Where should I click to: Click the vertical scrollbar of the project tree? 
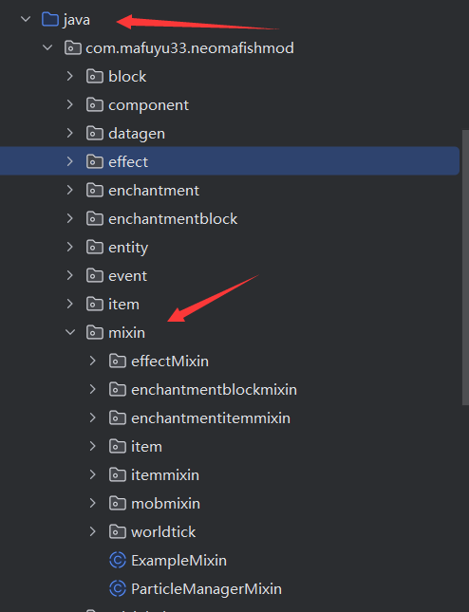coord(465,268)
